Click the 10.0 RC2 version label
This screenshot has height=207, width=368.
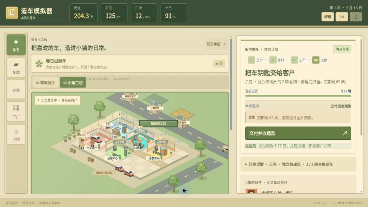(x=320, y=203)
